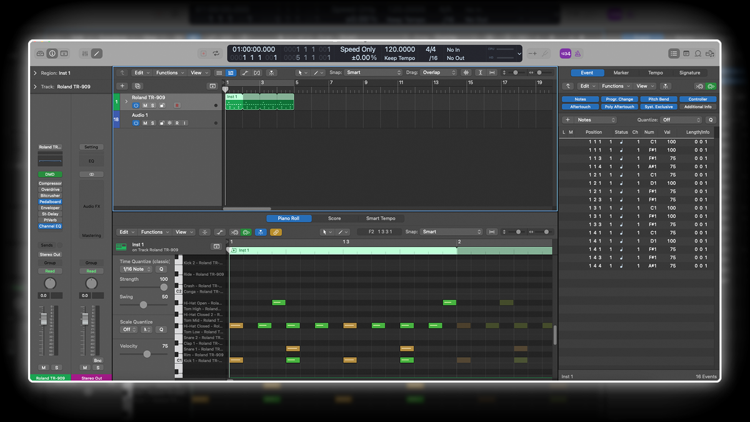Show automation in the Tracks area

(x=245, y=73)
